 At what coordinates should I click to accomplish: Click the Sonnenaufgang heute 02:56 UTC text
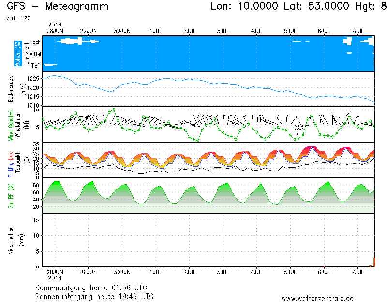[94, 288]
